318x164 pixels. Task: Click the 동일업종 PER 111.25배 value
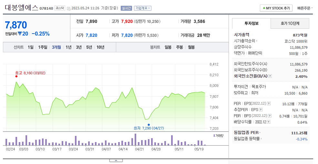coord(299,133)
